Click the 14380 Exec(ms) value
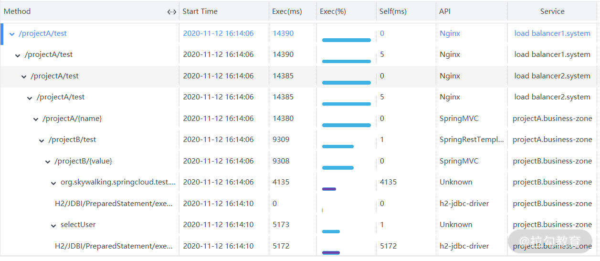 tap(283, 119)
